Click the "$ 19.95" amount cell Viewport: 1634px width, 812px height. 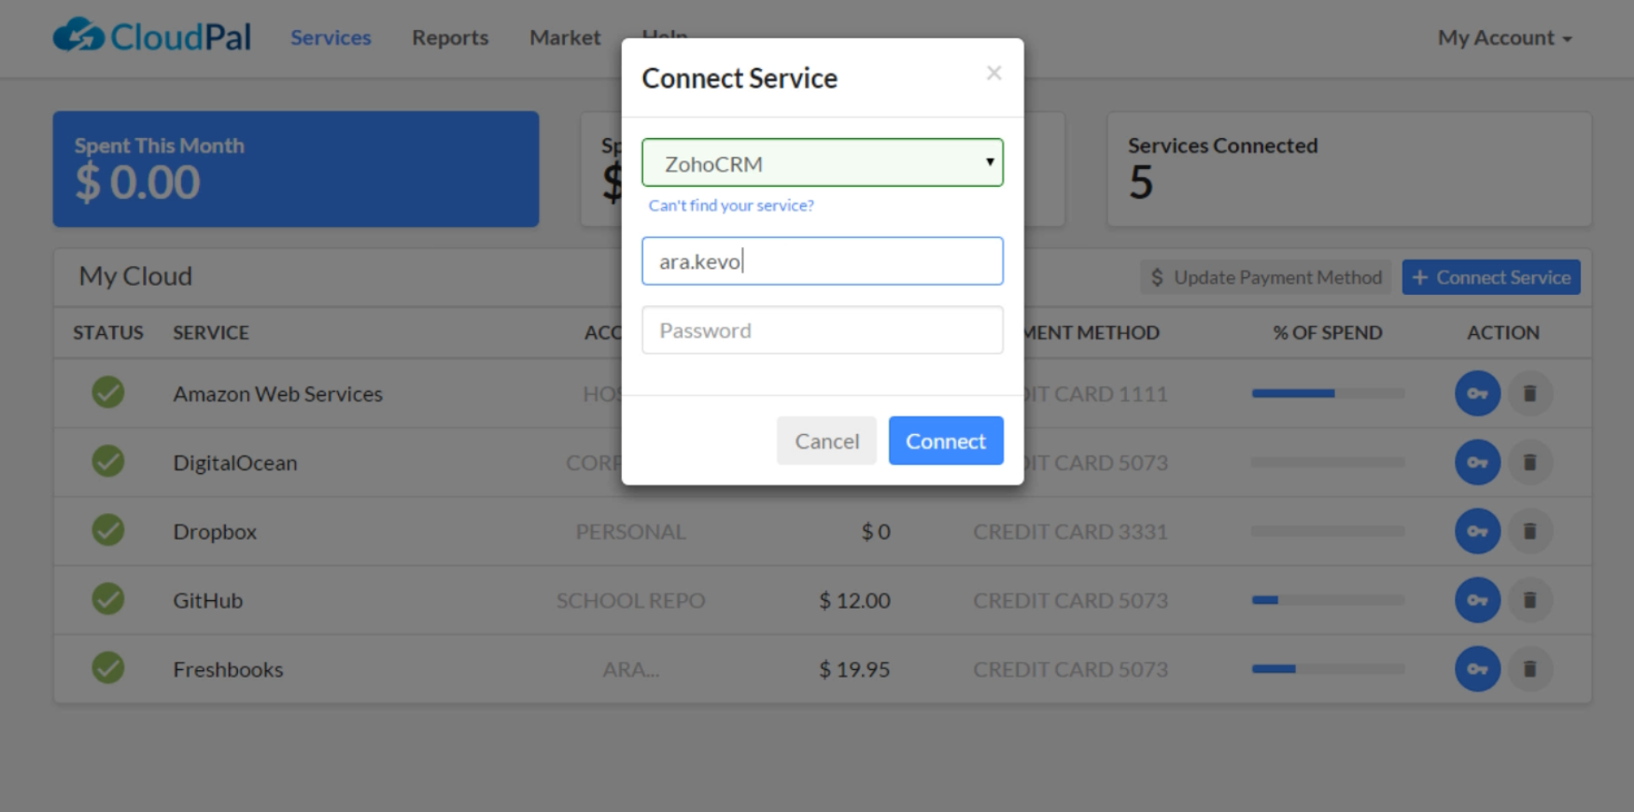854,669
